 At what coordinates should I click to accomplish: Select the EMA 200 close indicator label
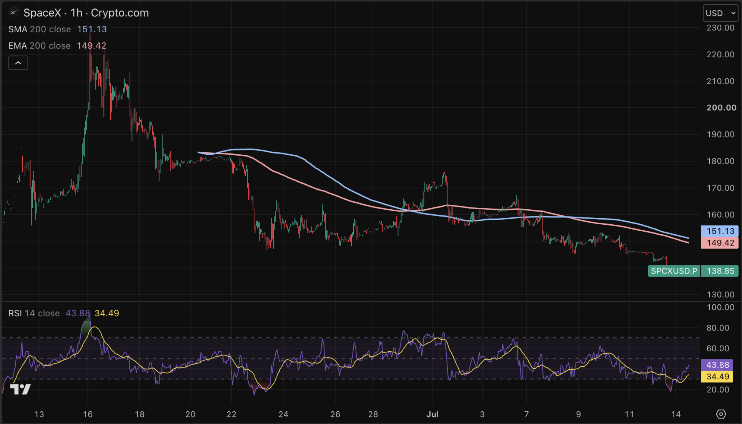(40, 46)
